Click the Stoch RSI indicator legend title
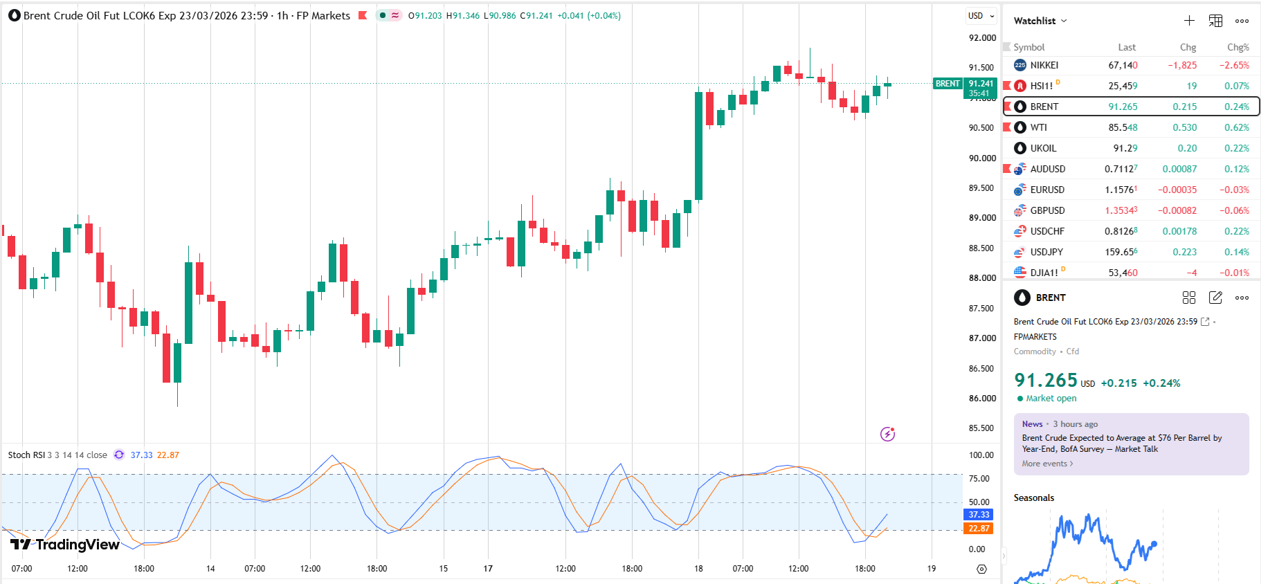The height and width of the screenshot is (584, 1261). coord(26,455)
